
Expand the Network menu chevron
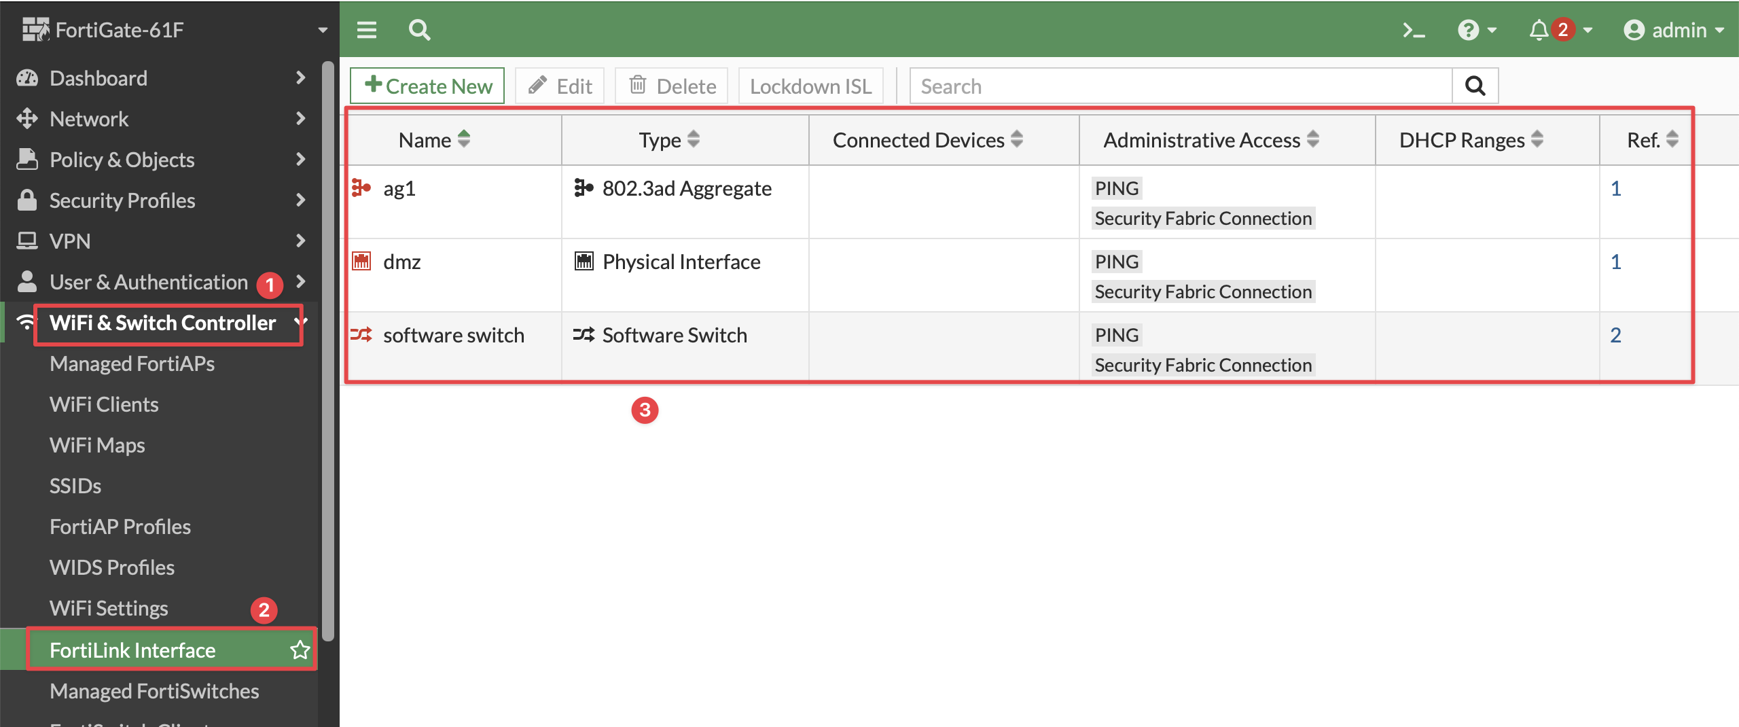point(301,119)
